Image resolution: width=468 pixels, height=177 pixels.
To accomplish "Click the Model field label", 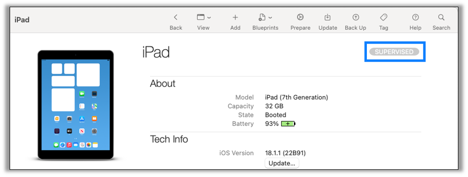I will [x=245, y=98].
